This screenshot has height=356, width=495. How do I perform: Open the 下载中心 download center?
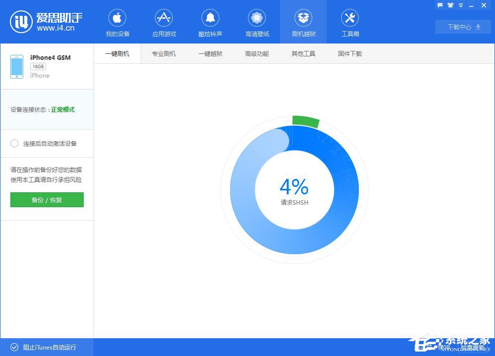click(x=462, y=27)
